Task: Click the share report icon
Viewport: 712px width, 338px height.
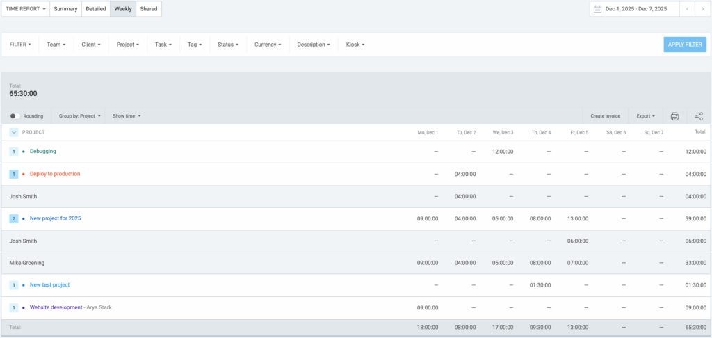Action: (699, 116)
